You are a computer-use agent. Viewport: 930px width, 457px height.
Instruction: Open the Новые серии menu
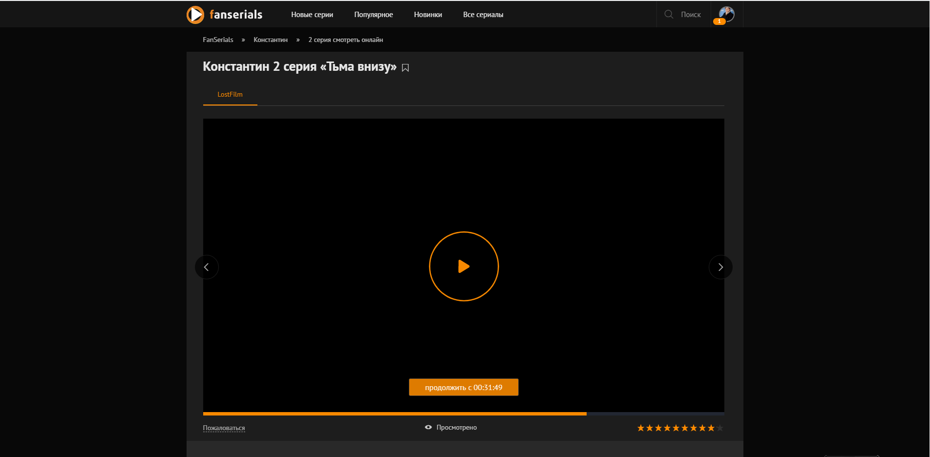click(x=312, y=15)
